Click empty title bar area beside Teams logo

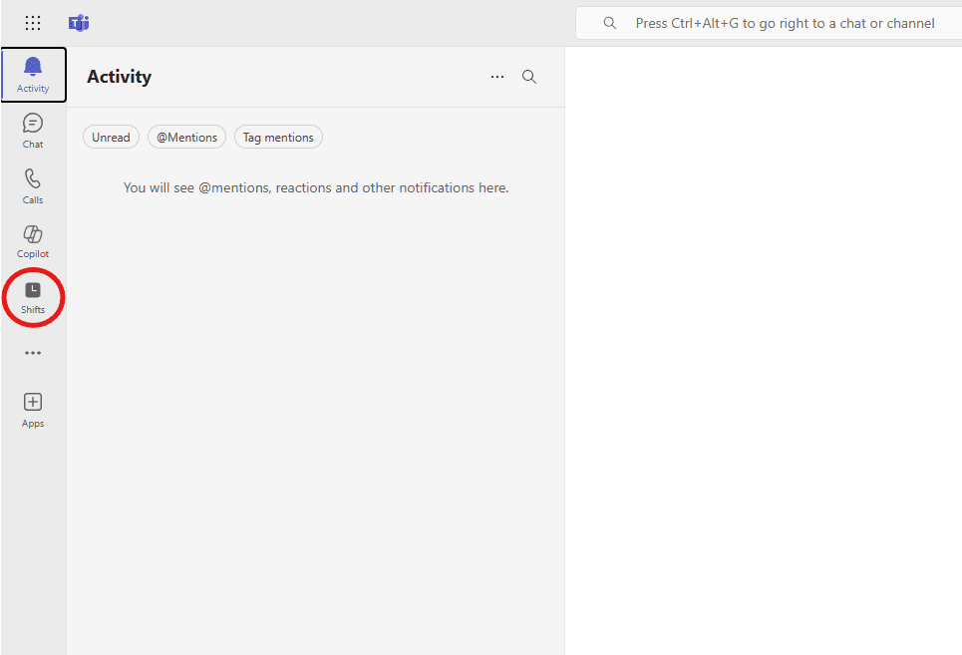(x=329, y=23)
